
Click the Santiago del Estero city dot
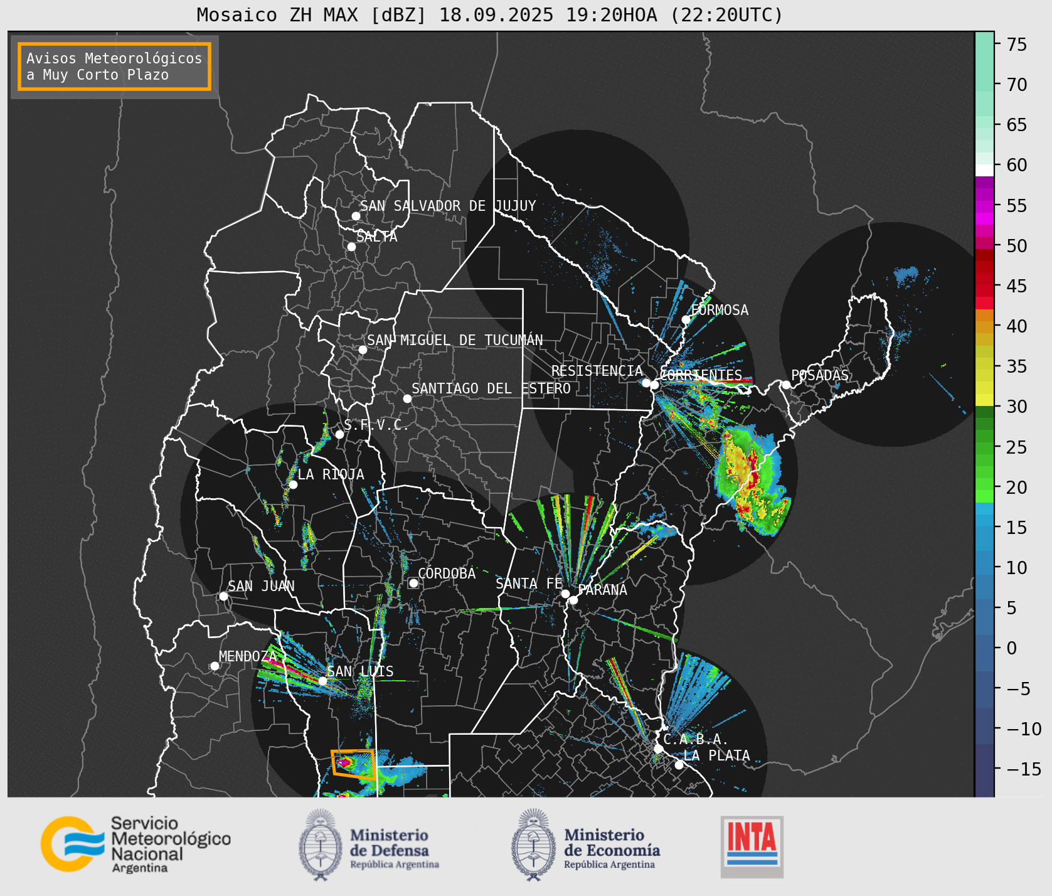coord(407,398)
